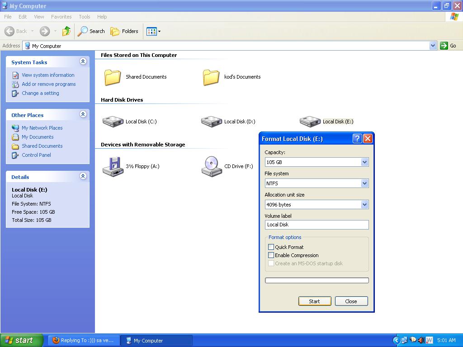Open the File system dropdown
Screen dimensions: 463x347
(x=365, y=183)
